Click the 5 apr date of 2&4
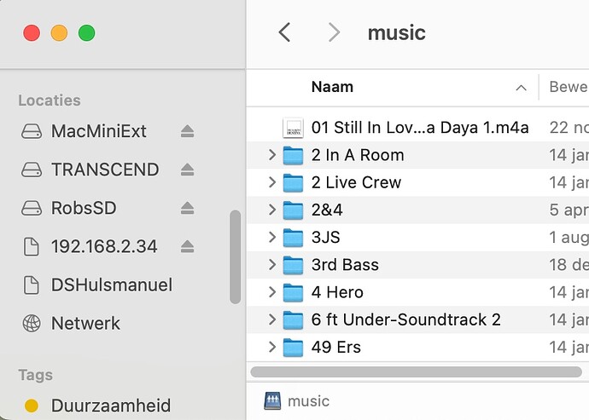Viewport: 589px width, 420px height. pyautogui.click(x=569, y=210)
